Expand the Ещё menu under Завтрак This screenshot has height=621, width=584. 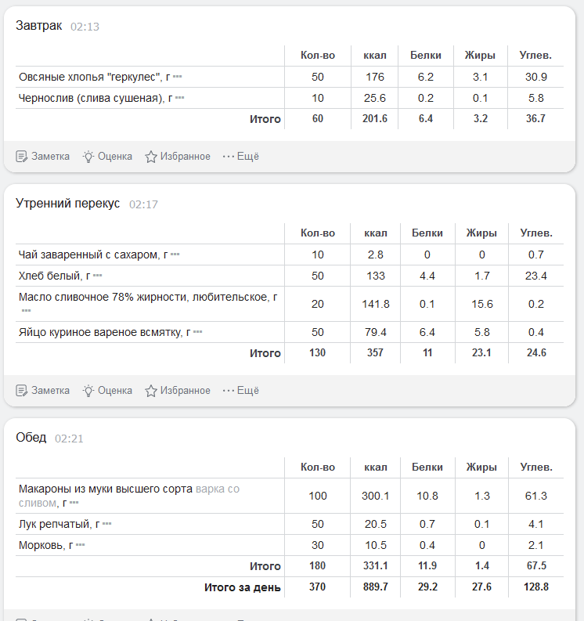pos(240,157)
